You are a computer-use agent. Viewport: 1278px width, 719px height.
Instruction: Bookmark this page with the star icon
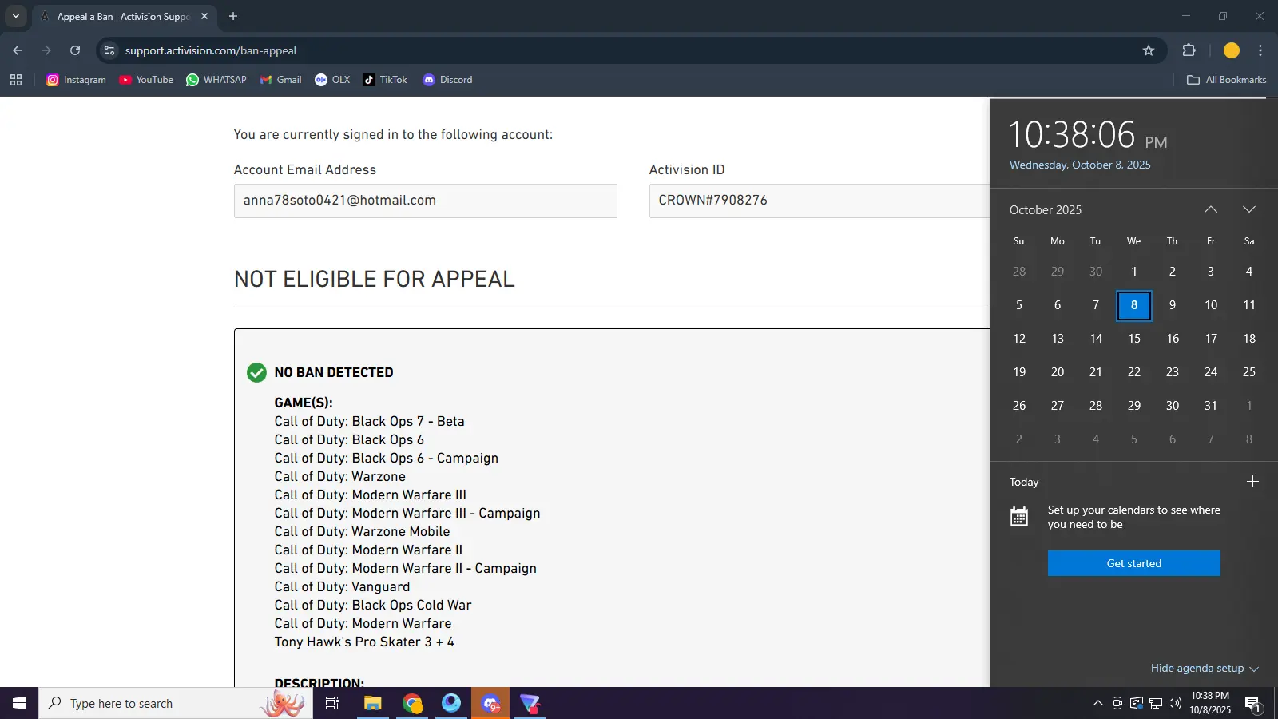click(x=1149, y=50)
